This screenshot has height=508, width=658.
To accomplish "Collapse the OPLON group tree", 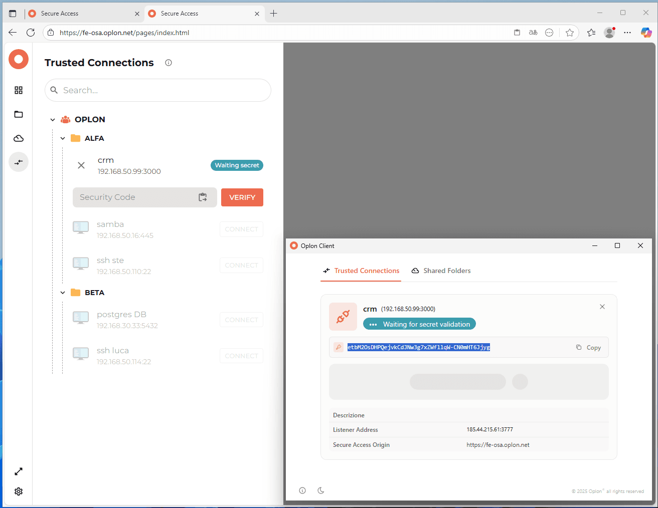I will pyautogui.click(x=53, y=120).
